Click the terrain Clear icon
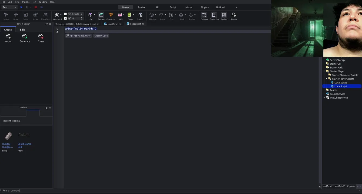Image resolution: width=362 pixels, height=194 pixels. (41, 36)
